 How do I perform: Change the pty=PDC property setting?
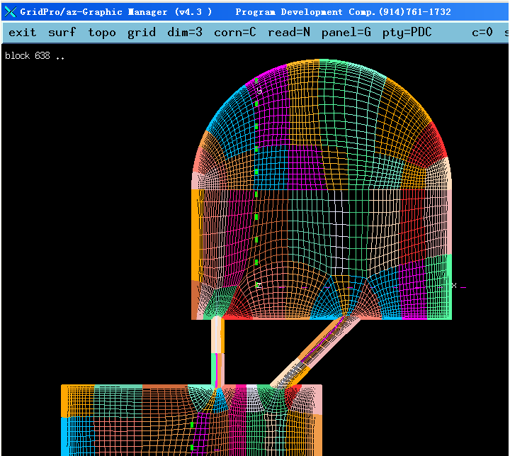pyautogui.click(x=407, y=33)
